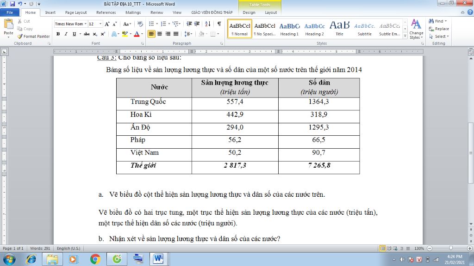This screenshot has height=266, width=474.
Task: Toggle Underline formatting
Action: (x=74, y=34)
